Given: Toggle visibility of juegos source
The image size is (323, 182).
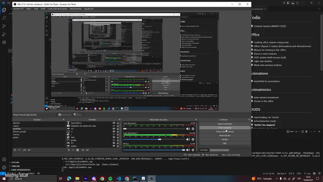Looking at the screenshot, I should (114, 146).
